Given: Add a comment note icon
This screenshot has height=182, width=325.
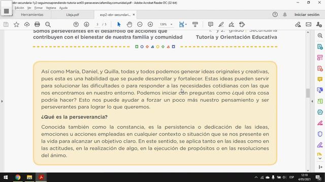Looking at the screenshot, I should coord(211,25).
